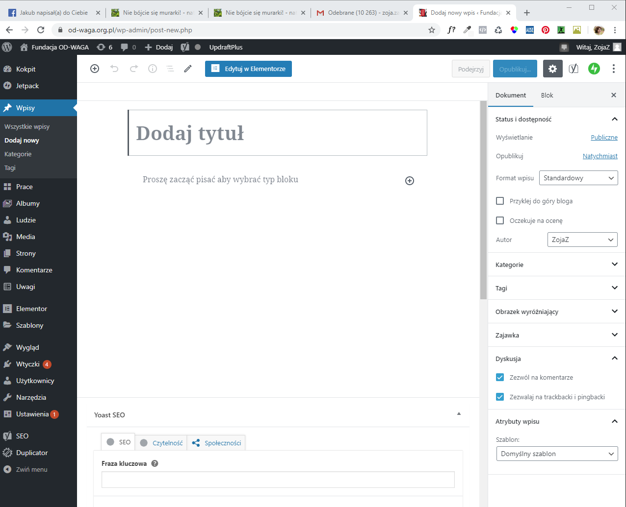Click the green Jetpack icon
626x507 pixels.
[x=594, y=69]
